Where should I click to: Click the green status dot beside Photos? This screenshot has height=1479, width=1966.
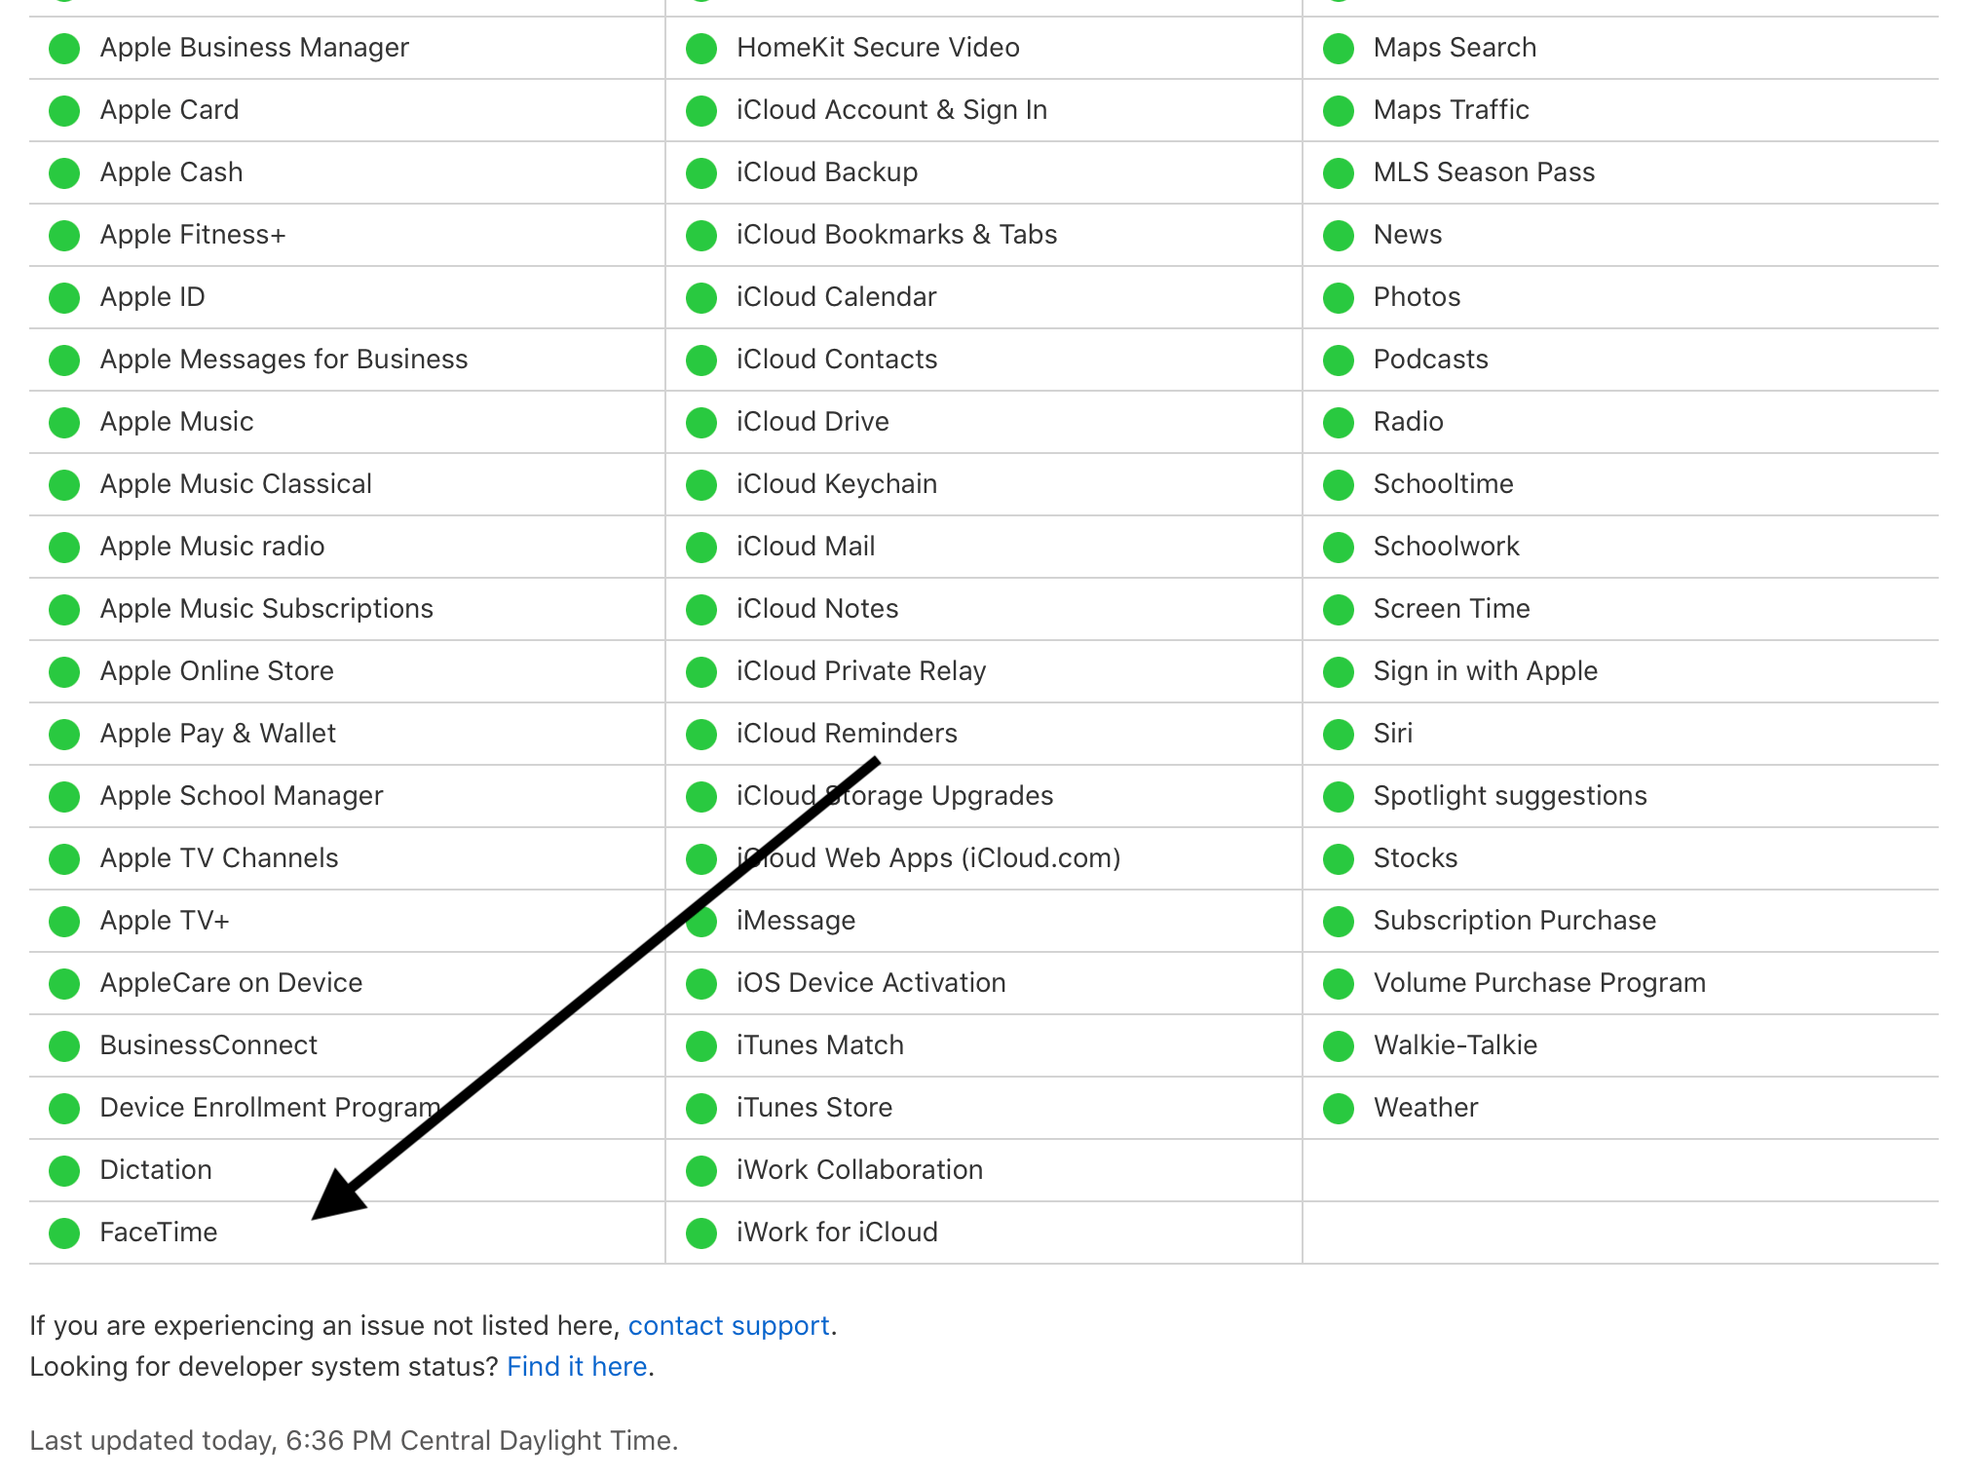1339,298
